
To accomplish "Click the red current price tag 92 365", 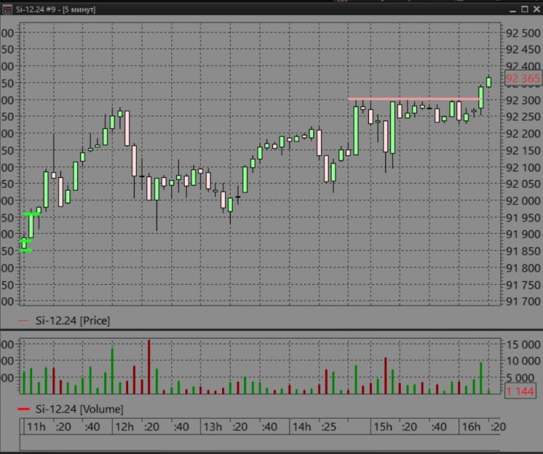I will pos(522,79).
